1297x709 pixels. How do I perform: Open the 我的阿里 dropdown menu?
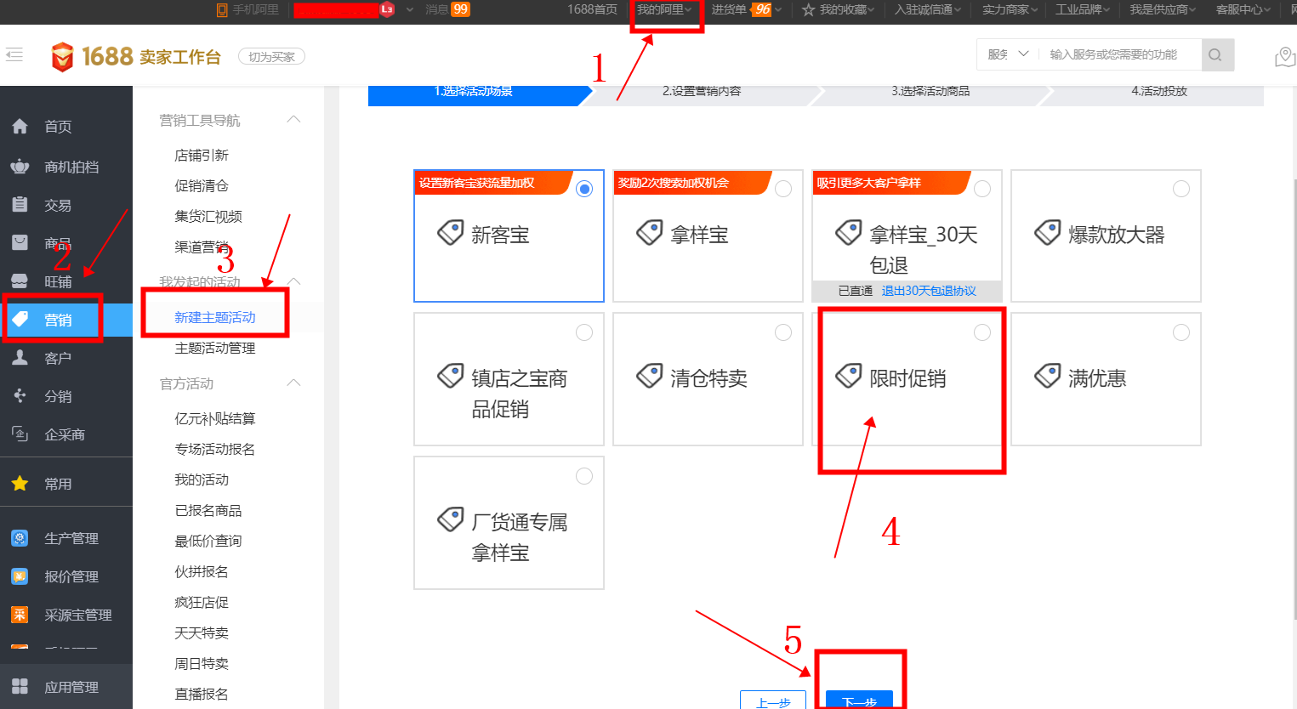click(x=664, y=9)
